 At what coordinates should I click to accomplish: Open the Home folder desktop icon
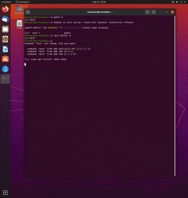(x=19, y=10)
